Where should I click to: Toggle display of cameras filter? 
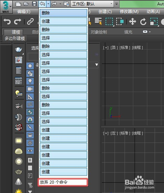(x=30, y=89)
